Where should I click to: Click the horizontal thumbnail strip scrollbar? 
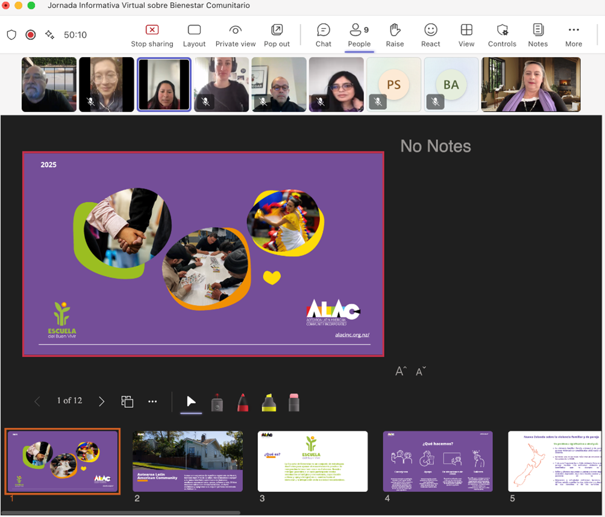tap(121, 513)
